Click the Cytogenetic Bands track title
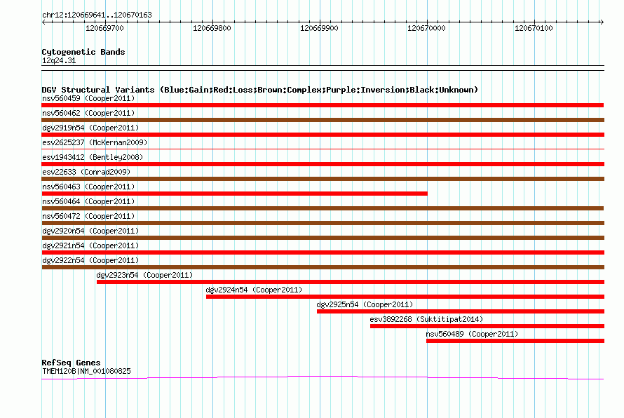The width and height of the screenshot is (624, 418). pyautogui.click(x=83, y=52)
